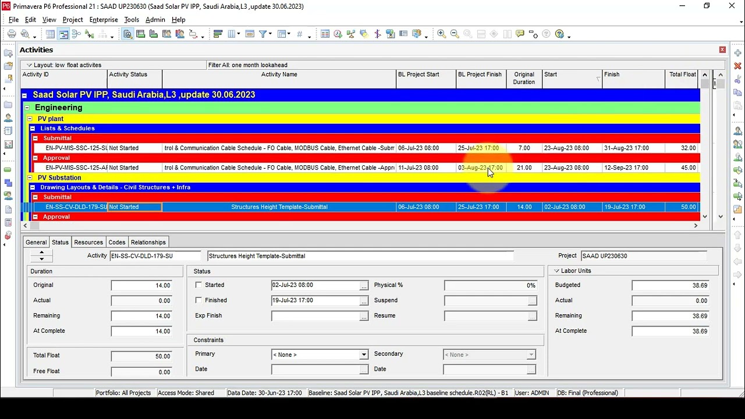The image size is (745, 419).
Task: Collapse the Lists & Schedules group
Action: (33, 129)
